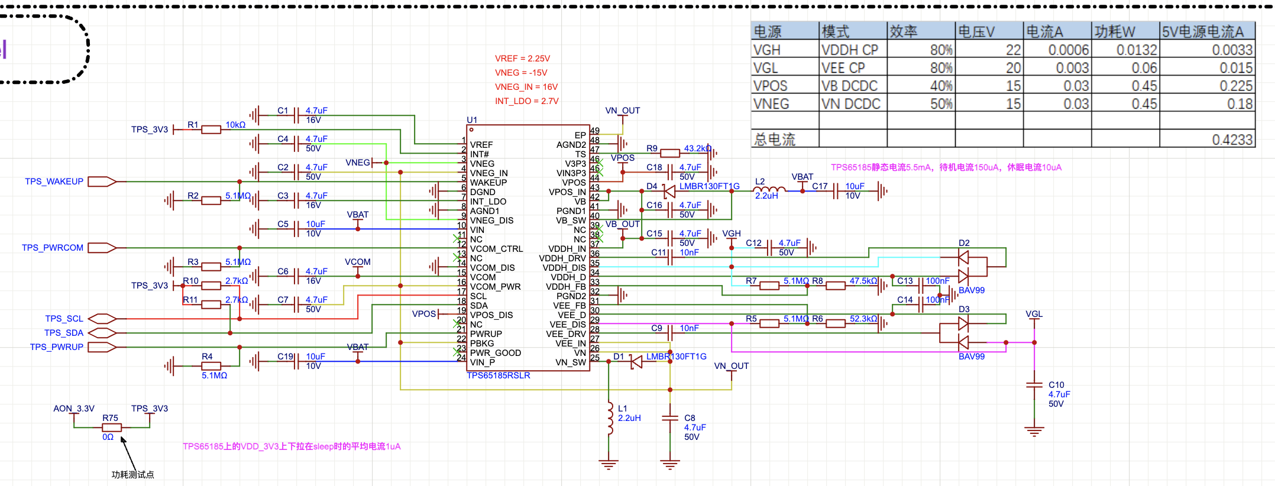
Task: Select inductor L2 2.2uH symbol
Action: click(x=769, y=189)
